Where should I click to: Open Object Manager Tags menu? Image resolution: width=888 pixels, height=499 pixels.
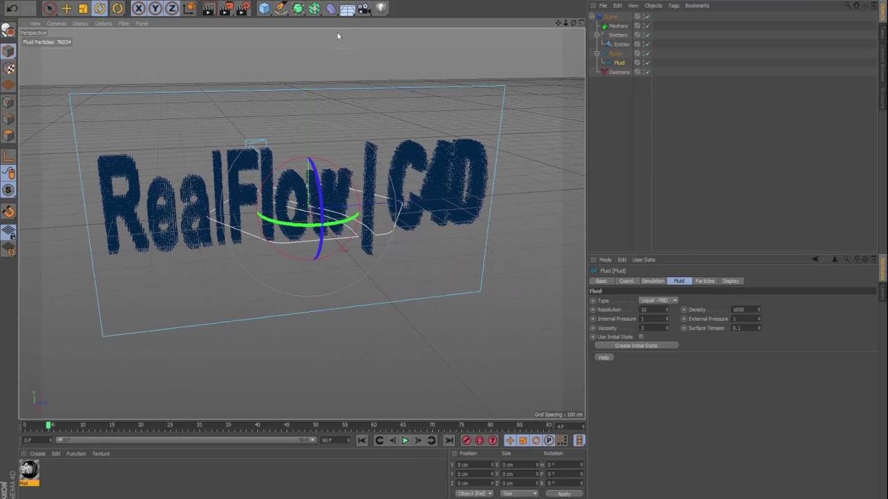[x=674, y=6]
